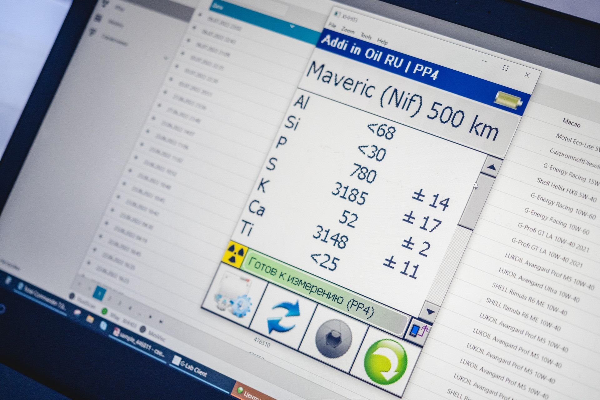Click the gray camera shutter button
Viewport: 600px width, 400px height.
point(333,338)
